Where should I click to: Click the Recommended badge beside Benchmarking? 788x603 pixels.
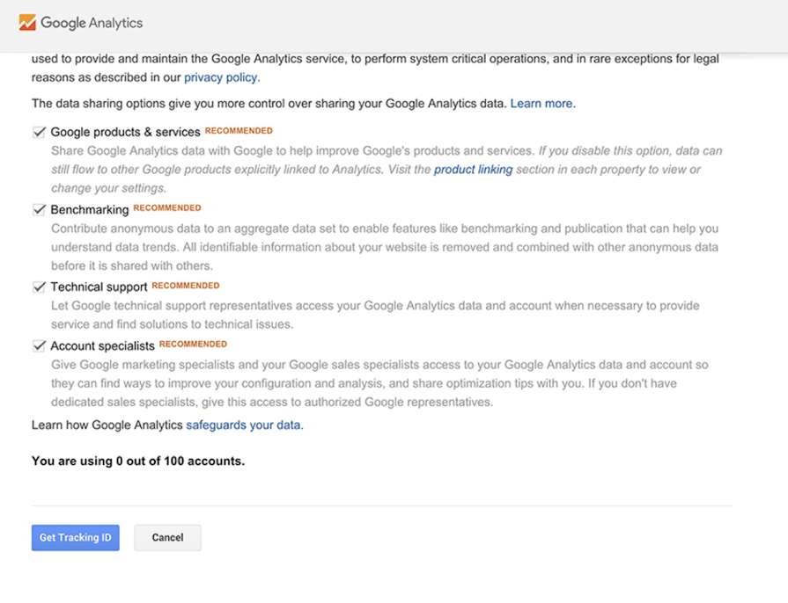pyautogui.click(x=167, y=208)
